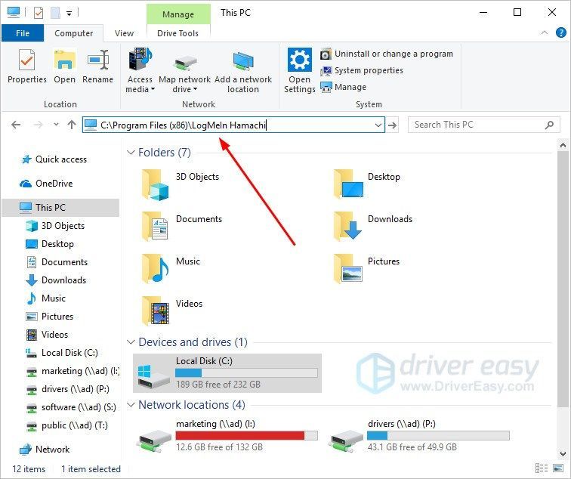Select the Rename ribbon button
571x479 pixels.
tap(97, 66)
